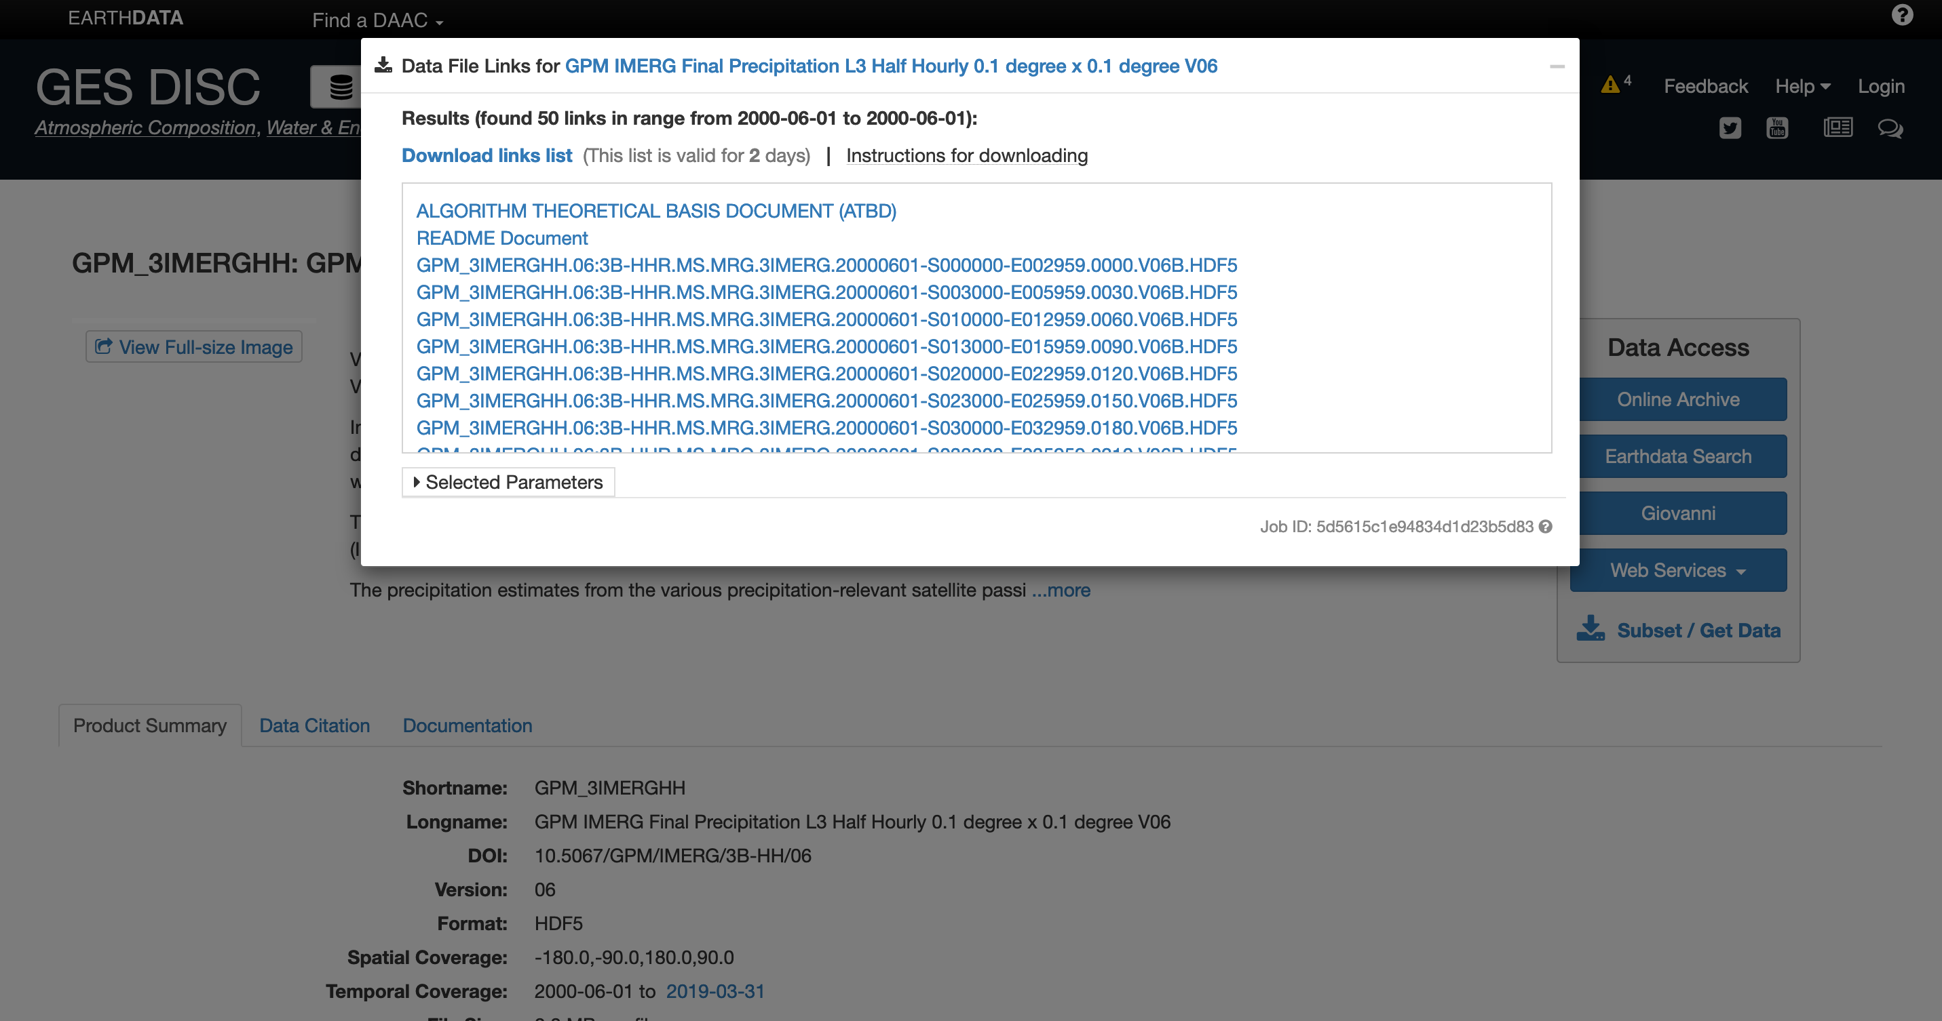Click the download icon on Subset / Get Data

click(x=1591, y=628)
